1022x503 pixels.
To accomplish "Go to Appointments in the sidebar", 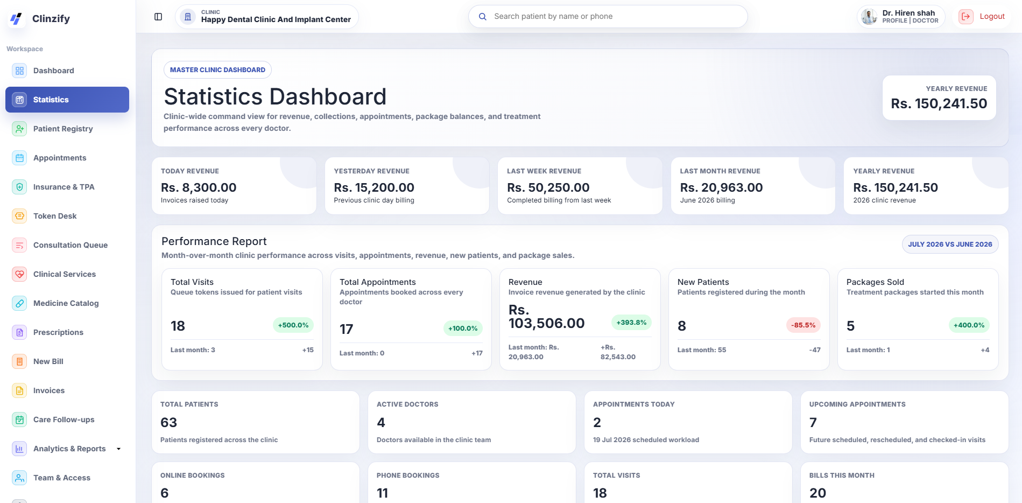I will pyautogui.click(x=67, y=158).
